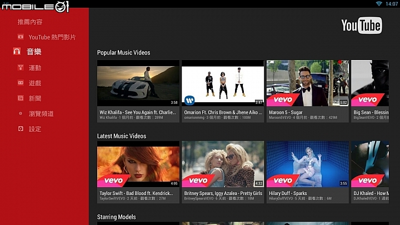Click TaylorSwiftVEVO channel info line
The image size is (400, 225).
click(x=133, y=198)
